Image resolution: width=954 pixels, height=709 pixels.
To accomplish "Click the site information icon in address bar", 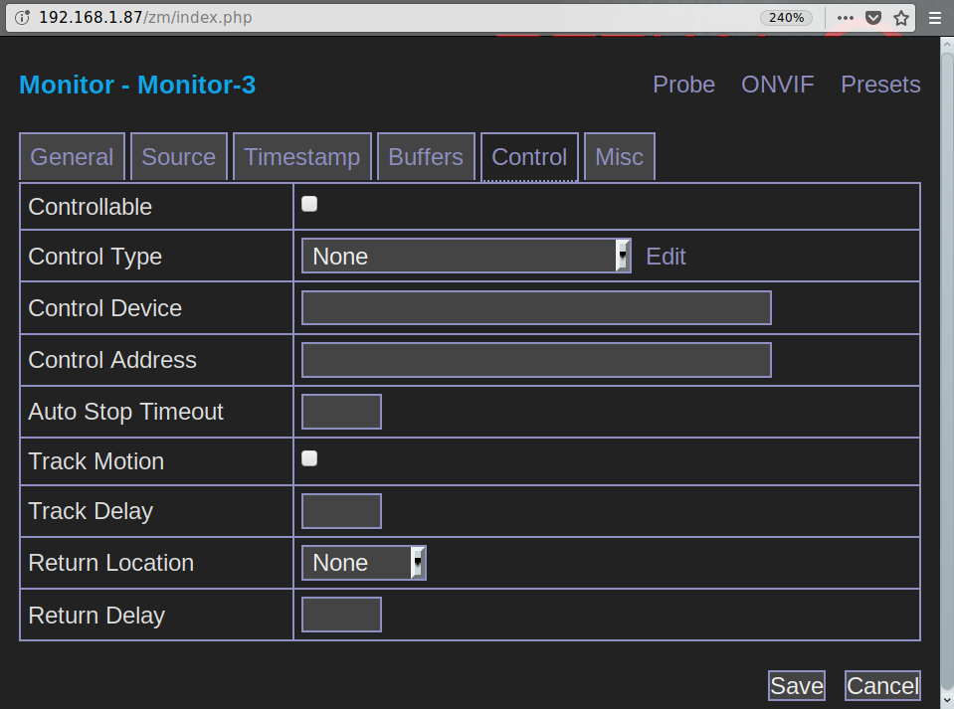I will [23, 18].
